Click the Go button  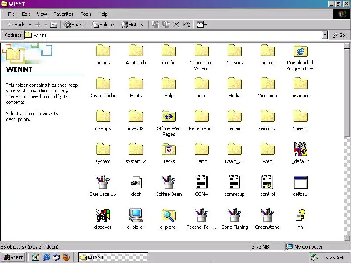coord(339,35)
